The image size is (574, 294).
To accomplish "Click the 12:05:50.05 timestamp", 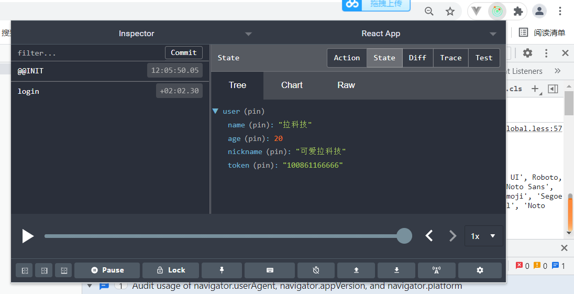I will 175,70.
